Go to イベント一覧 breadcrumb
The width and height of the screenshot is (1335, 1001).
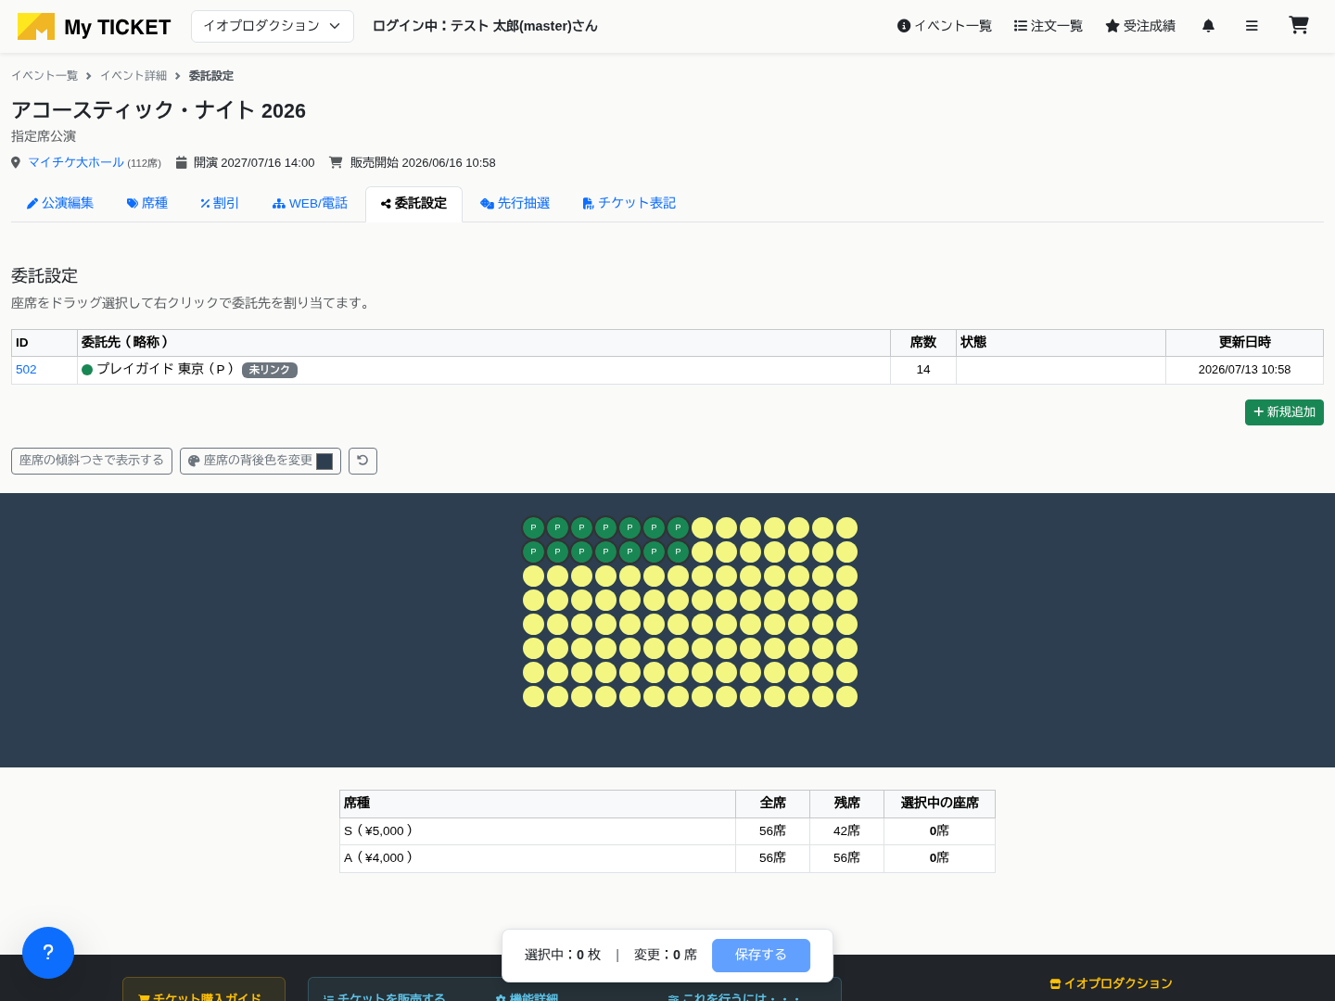coord(44,76)
